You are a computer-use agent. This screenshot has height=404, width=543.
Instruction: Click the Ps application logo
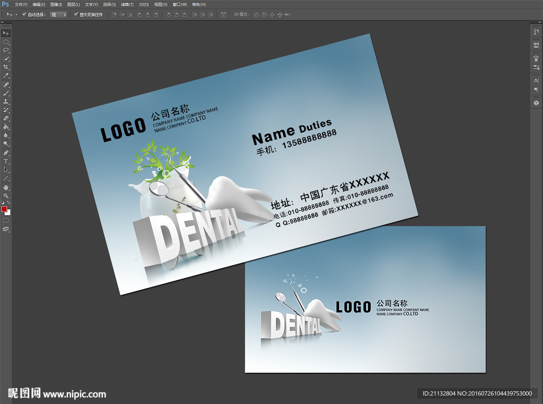[5, 4]
